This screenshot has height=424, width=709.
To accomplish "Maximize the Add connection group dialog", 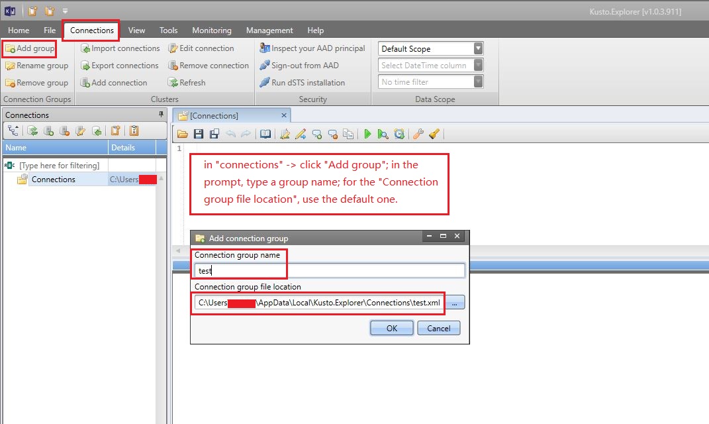I will coord(443,237).
